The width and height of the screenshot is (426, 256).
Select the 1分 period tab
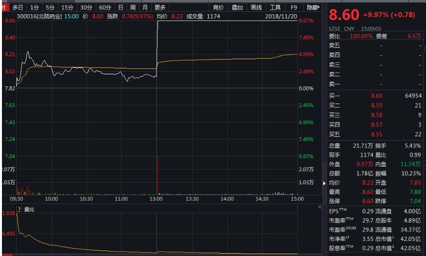coord(34,7)
